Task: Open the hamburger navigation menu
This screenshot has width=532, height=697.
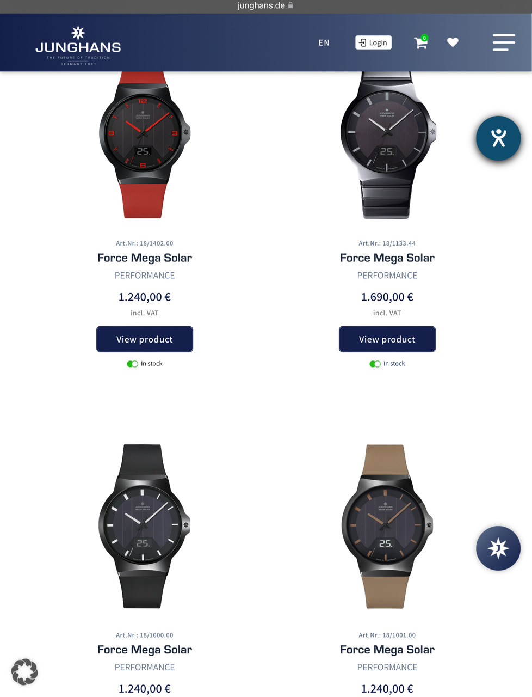Action: [504, 42]
